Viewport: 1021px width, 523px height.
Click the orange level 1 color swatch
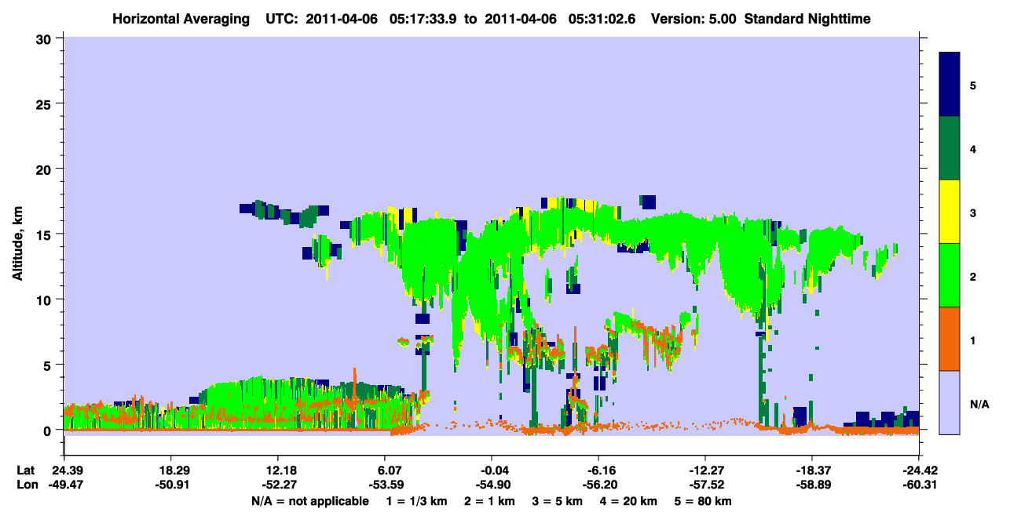(950, 338)
